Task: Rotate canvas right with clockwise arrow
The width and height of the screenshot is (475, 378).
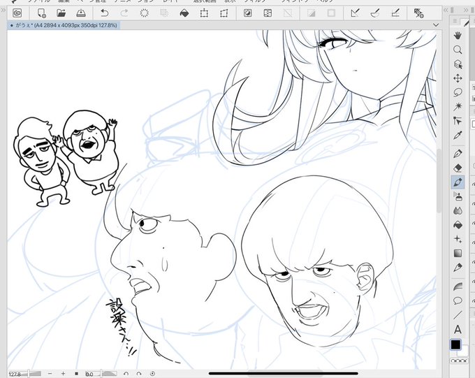Action: [x=139, y=374]
